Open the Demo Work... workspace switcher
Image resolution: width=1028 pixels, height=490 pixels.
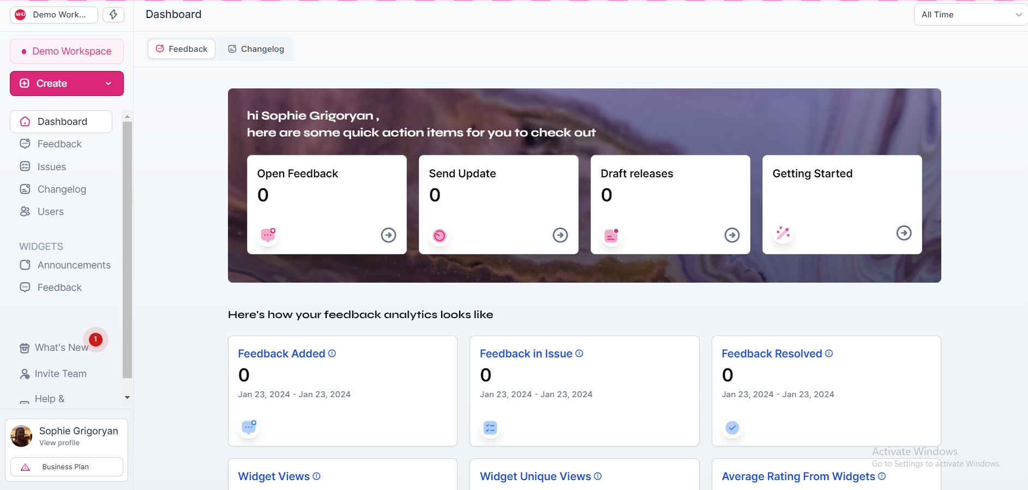54,15
